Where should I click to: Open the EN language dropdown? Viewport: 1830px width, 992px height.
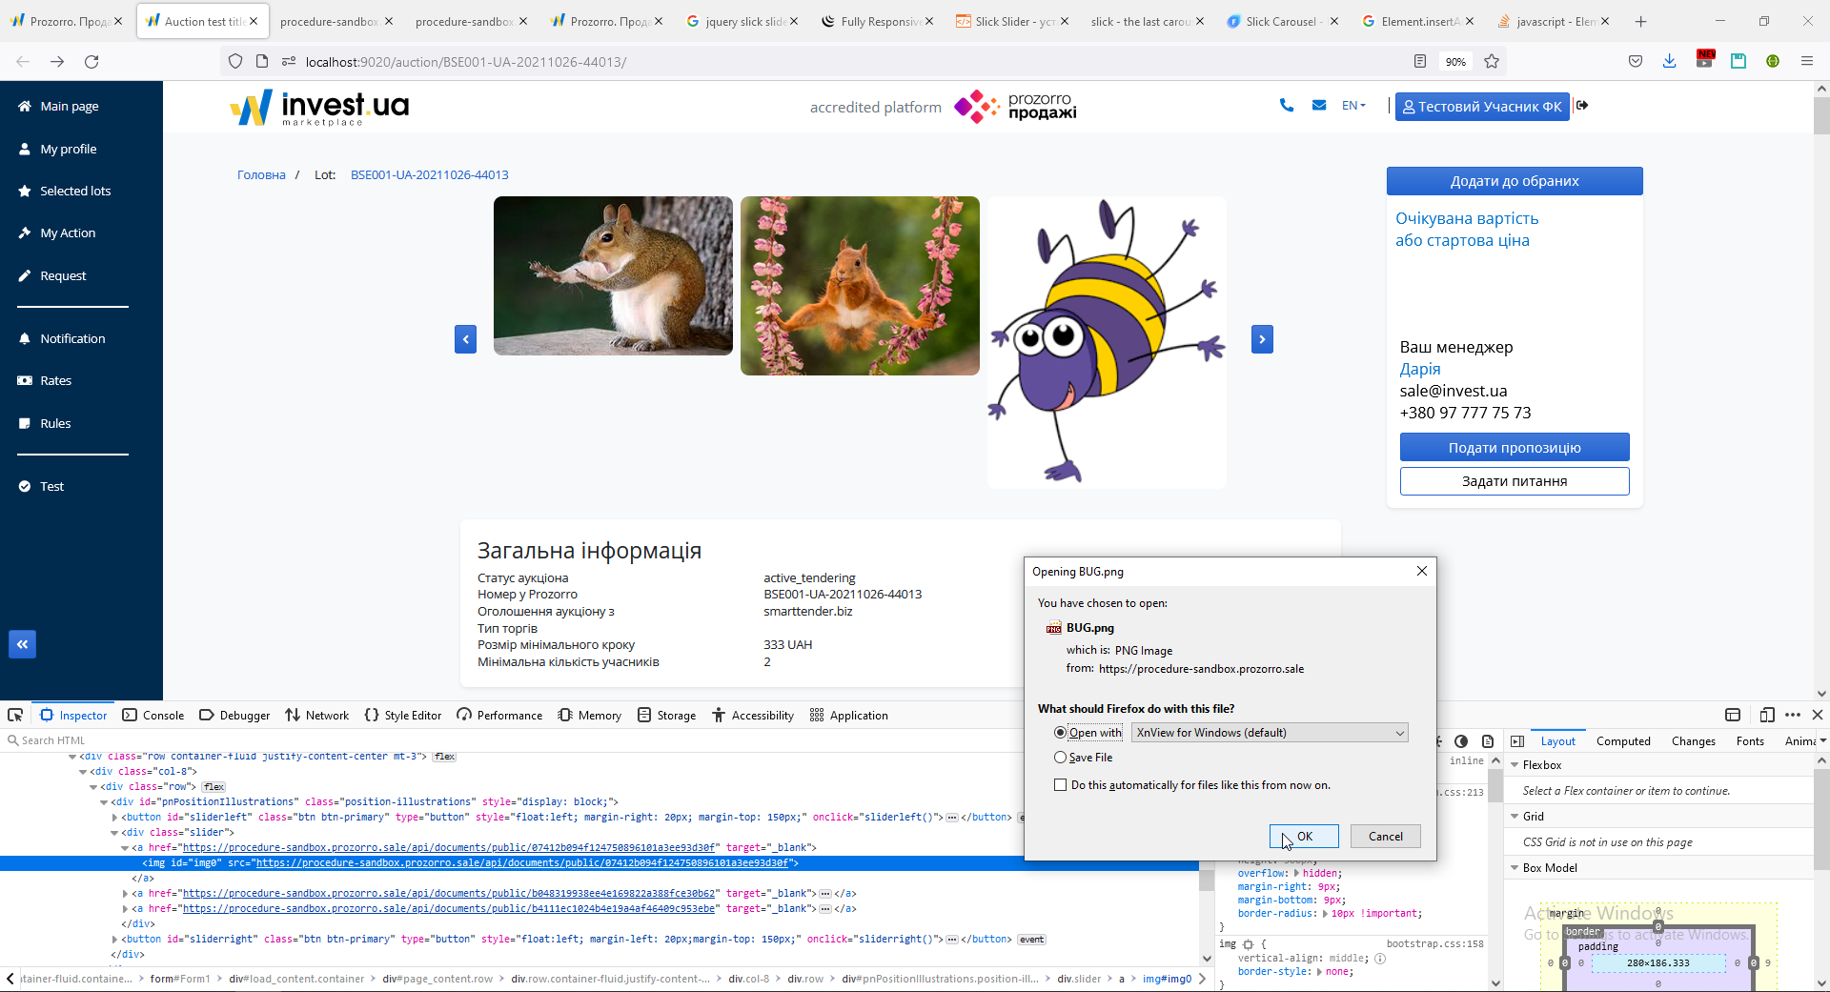click(x=1353, y=106)
